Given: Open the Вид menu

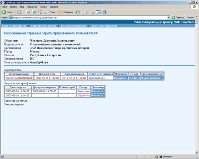Looking at the screenshot, I should tap(22, 7).
